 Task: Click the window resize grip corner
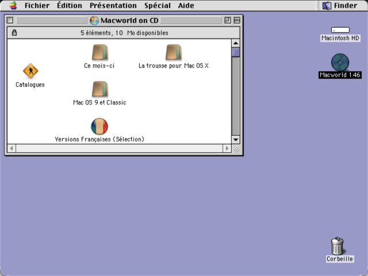click(236, 149)
